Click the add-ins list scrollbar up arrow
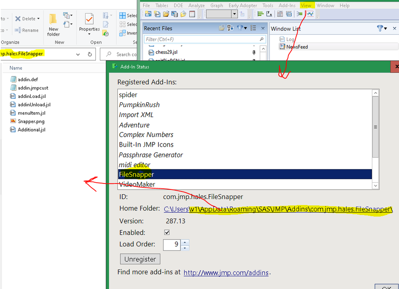This screenshot has height=289, width=399. point(375,93)
